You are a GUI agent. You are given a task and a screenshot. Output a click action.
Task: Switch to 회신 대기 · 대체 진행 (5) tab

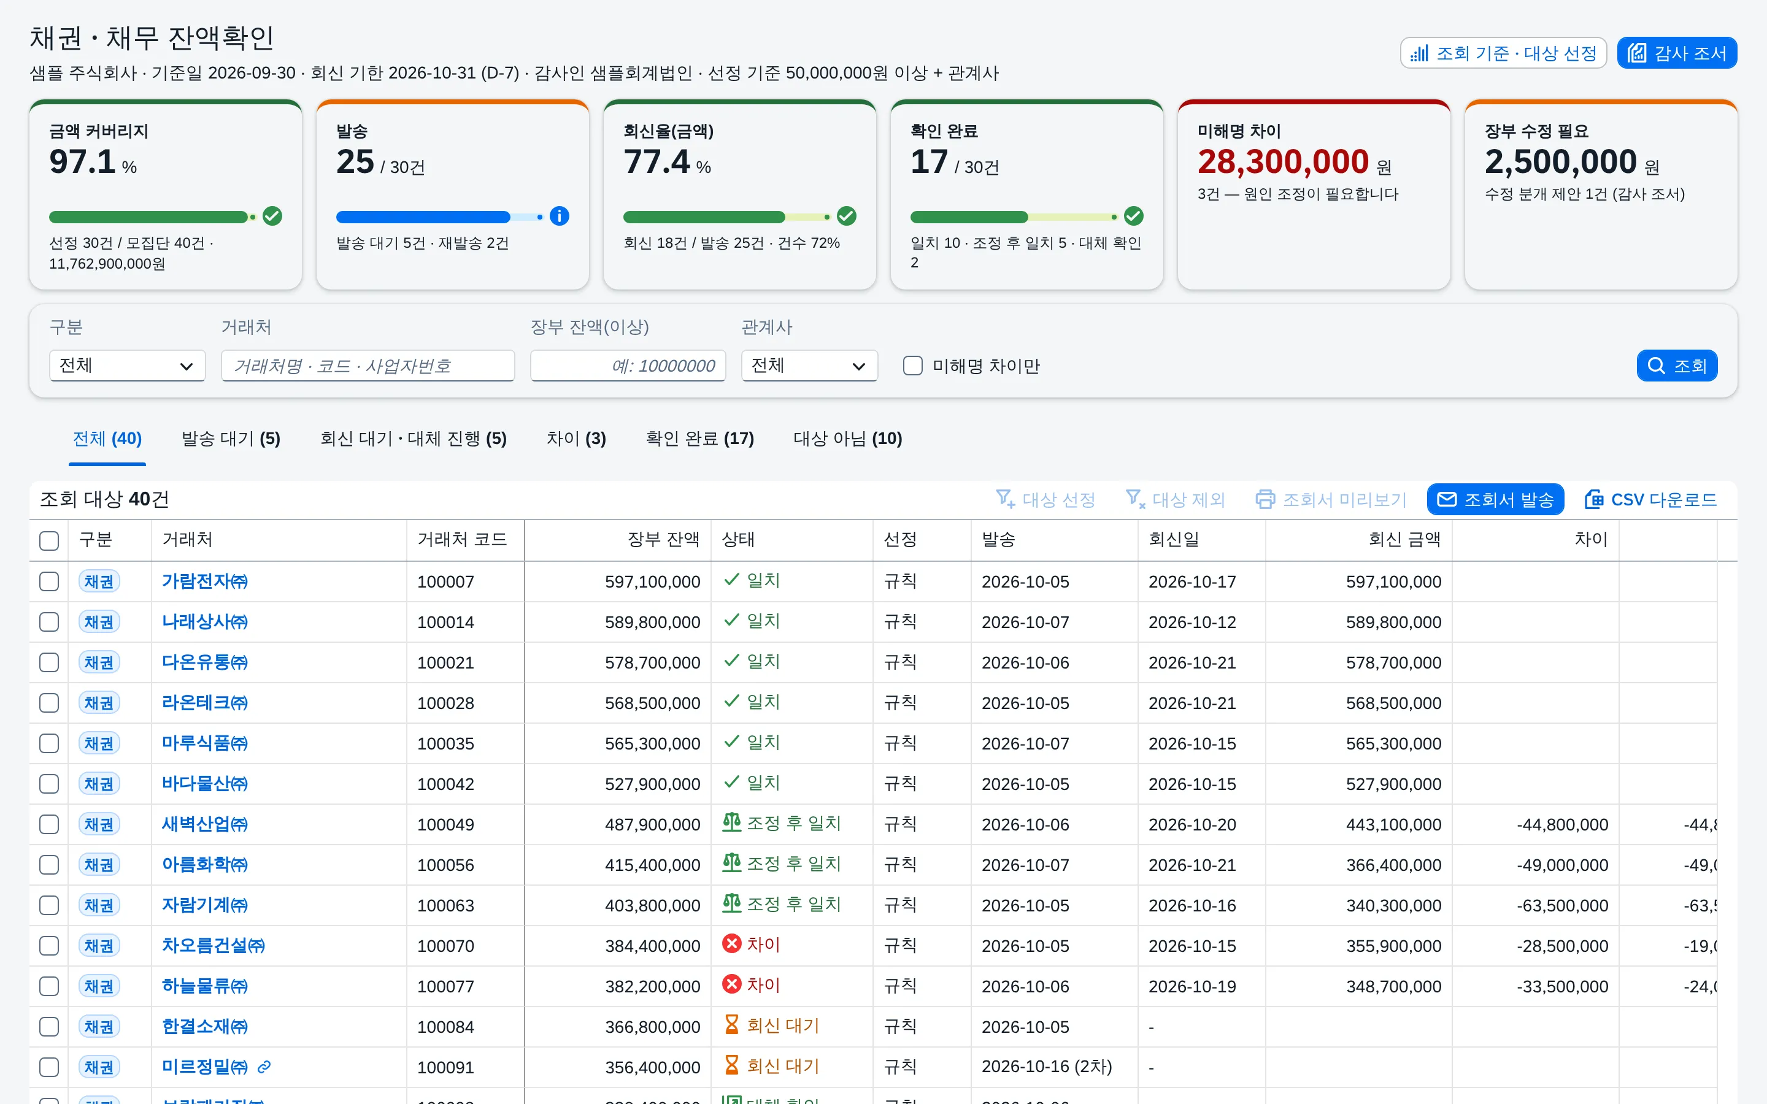pos(414,439)
